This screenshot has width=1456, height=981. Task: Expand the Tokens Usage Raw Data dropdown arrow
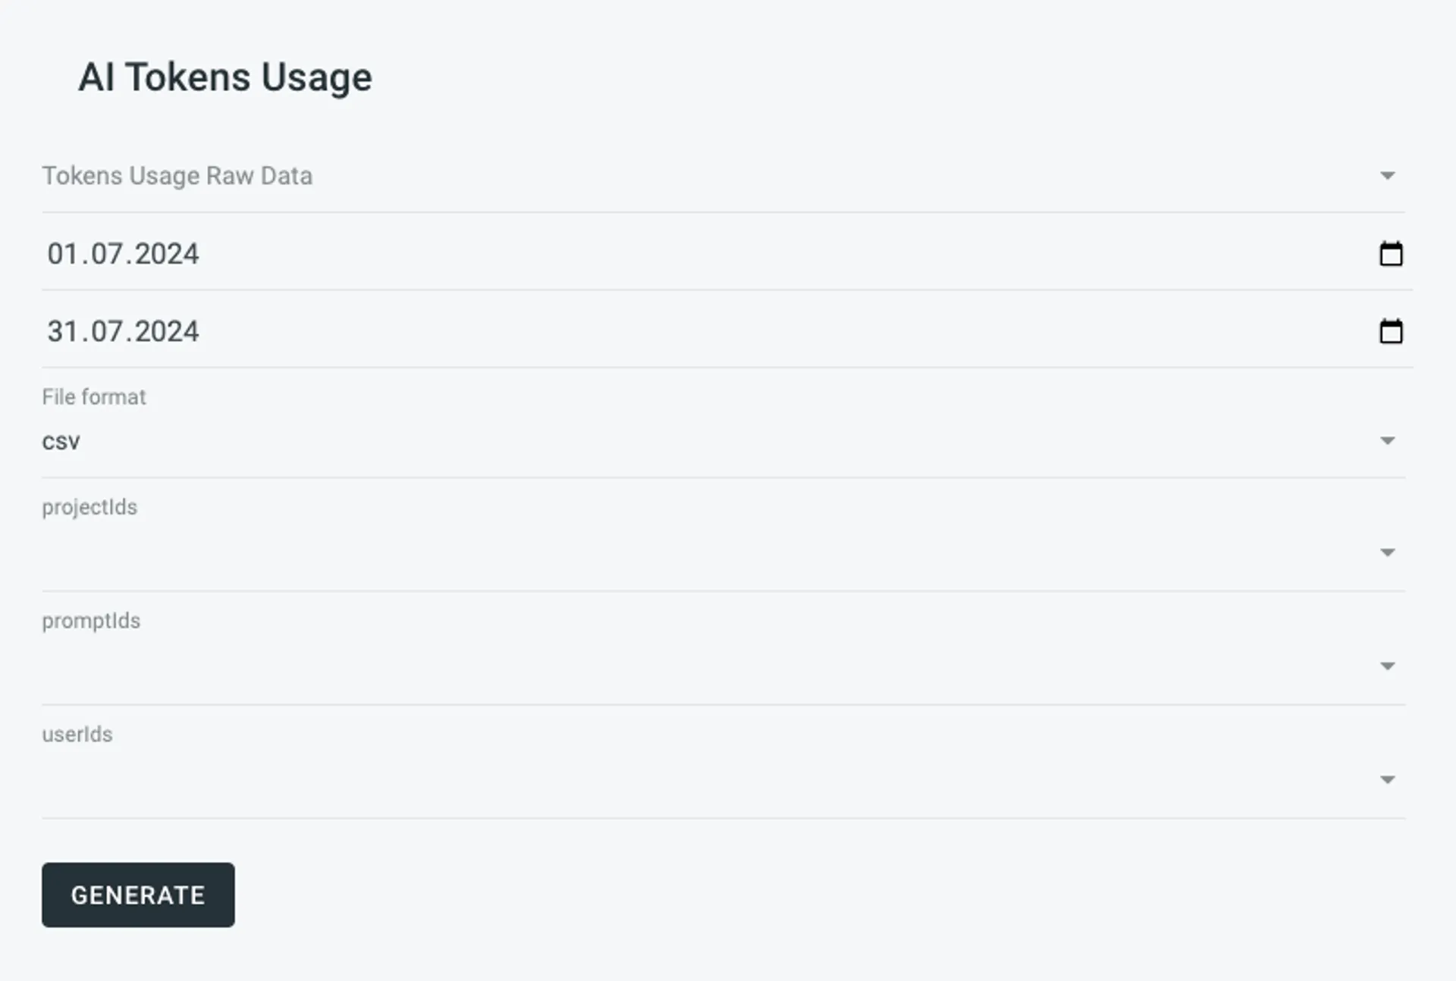tap(1387, 176)
